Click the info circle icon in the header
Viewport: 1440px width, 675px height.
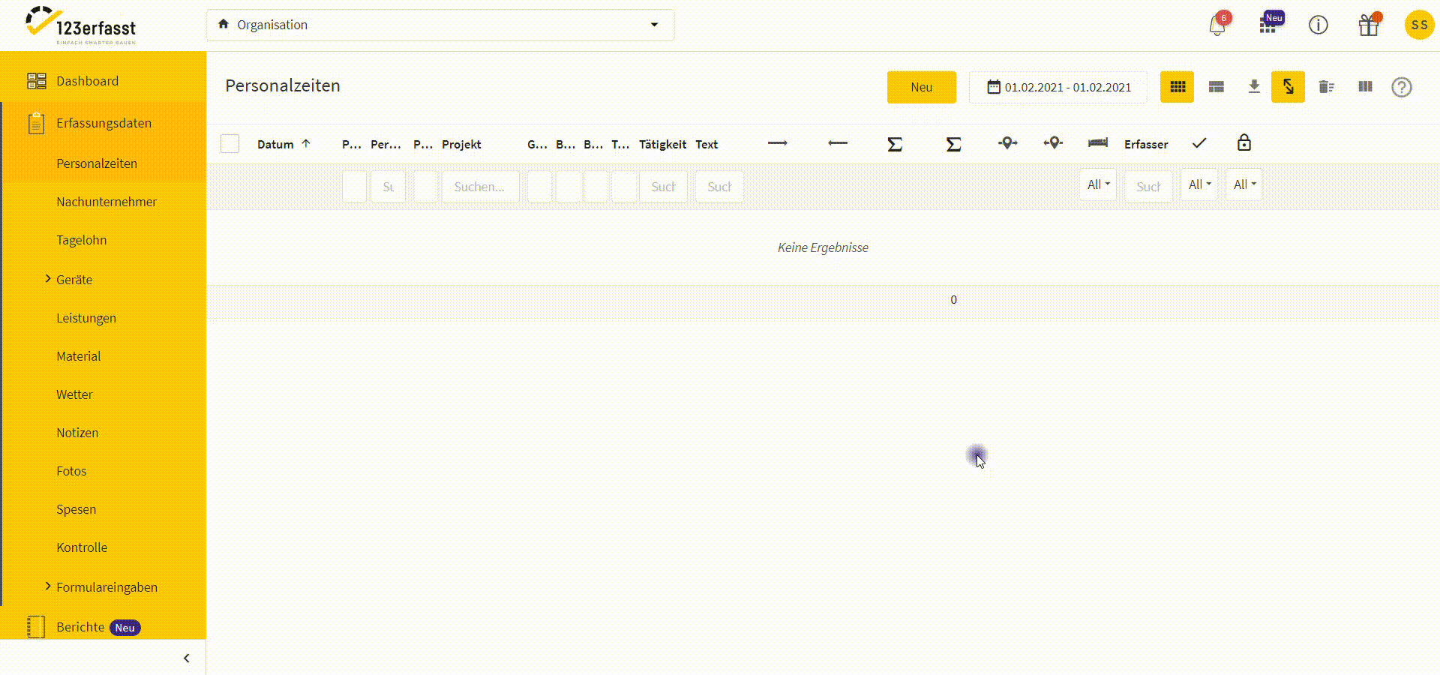1318,25
